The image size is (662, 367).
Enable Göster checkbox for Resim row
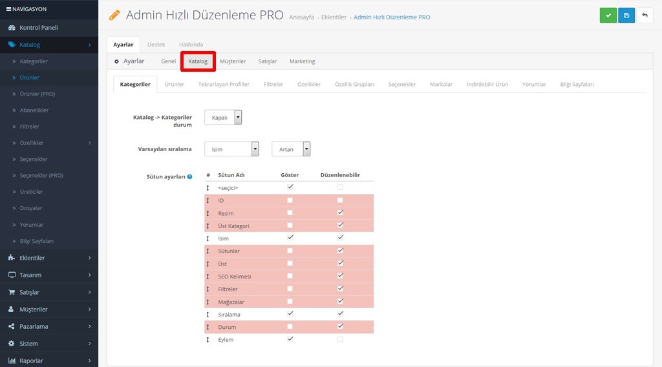point(290,213)
